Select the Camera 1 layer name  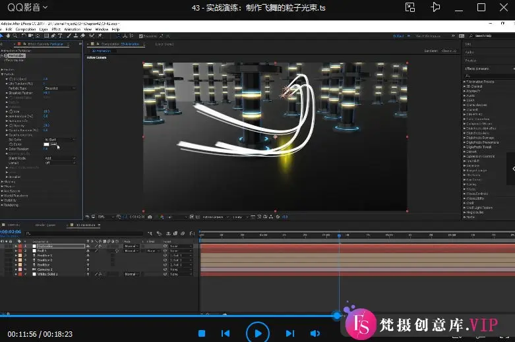(45, 270)
